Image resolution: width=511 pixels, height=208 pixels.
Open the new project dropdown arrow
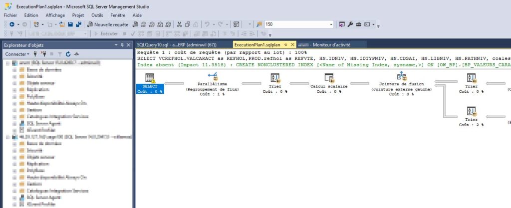click(42, 24)
